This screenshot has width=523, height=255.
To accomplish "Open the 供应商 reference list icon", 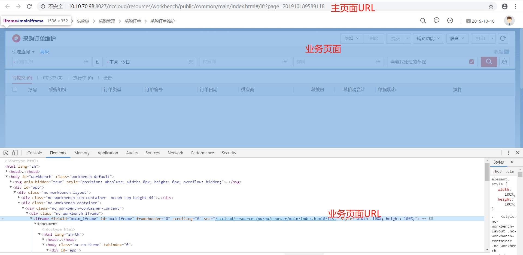I will (284, 62).
